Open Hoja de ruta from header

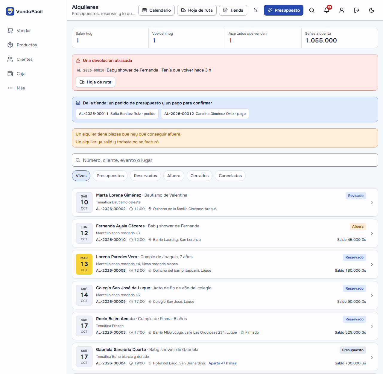coord(197,10)
